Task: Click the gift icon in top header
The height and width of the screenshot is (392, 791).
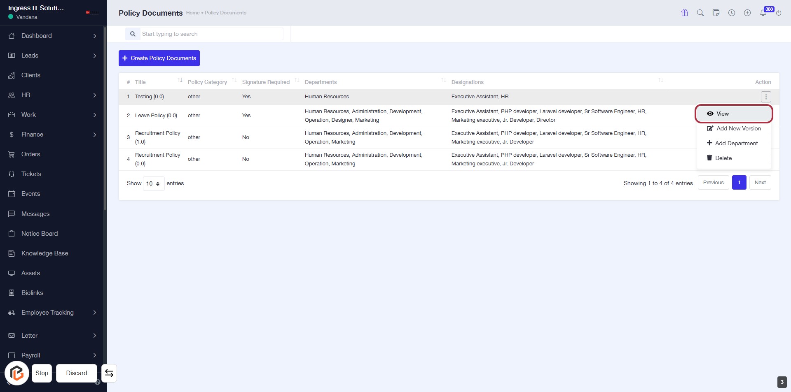Action: tap(685, 13)
